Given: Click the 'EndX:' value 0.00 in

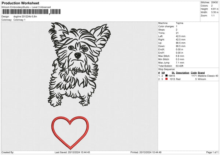Looking at the screenshot, I should point(179,49).
